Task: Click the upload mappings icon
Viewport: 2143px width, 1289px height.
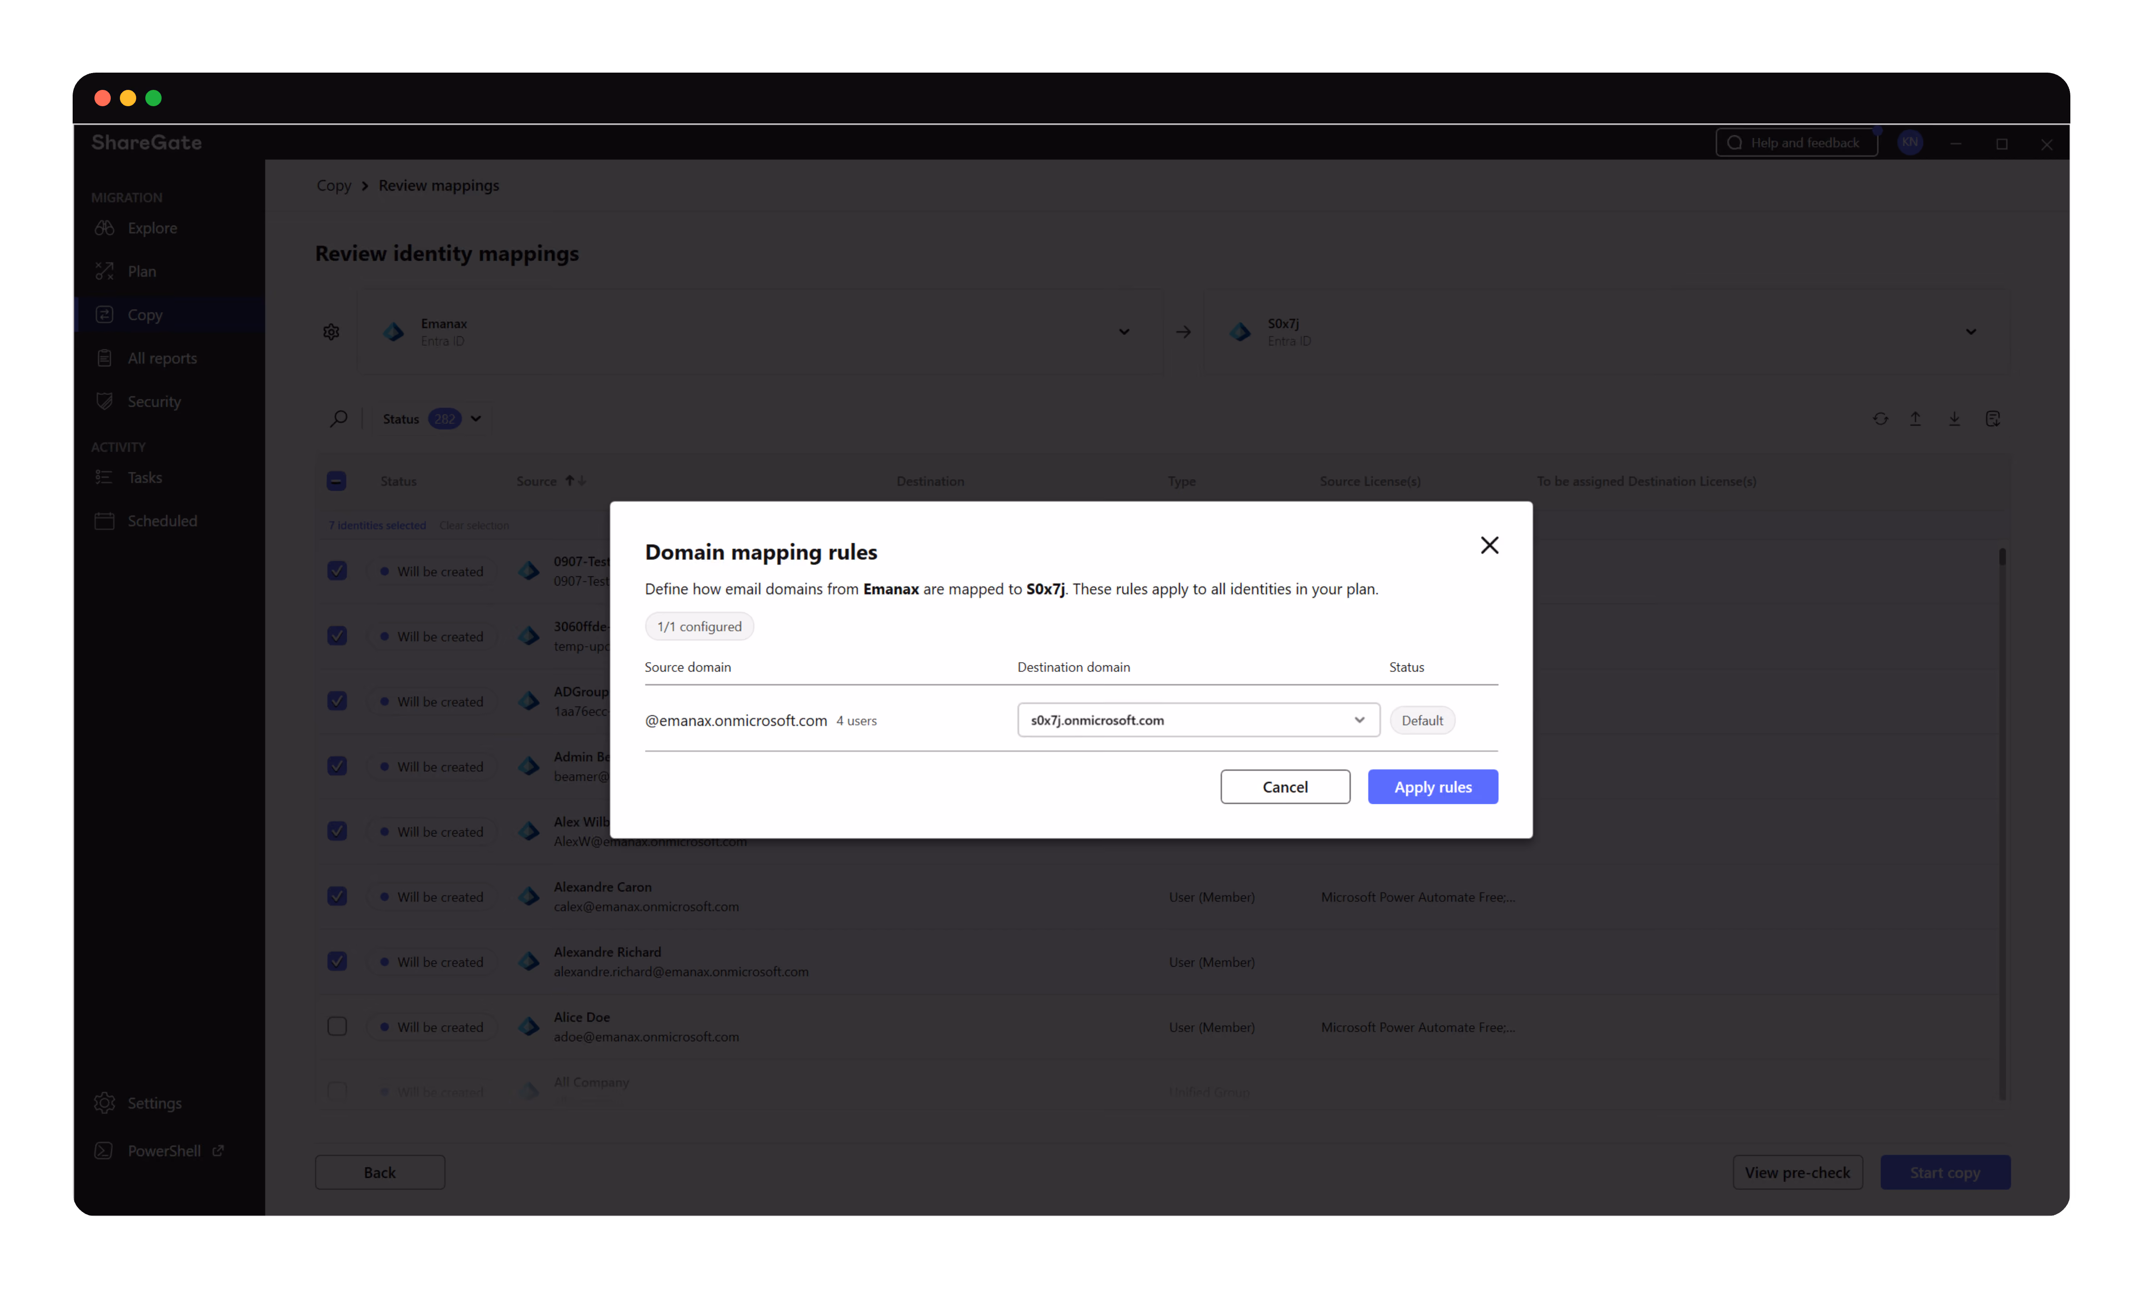Action: click(x=1915, y=418)
